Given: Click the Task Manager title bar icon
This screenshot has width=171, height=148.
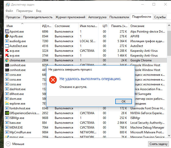Looking at the screenshot, I should (8, 5).
